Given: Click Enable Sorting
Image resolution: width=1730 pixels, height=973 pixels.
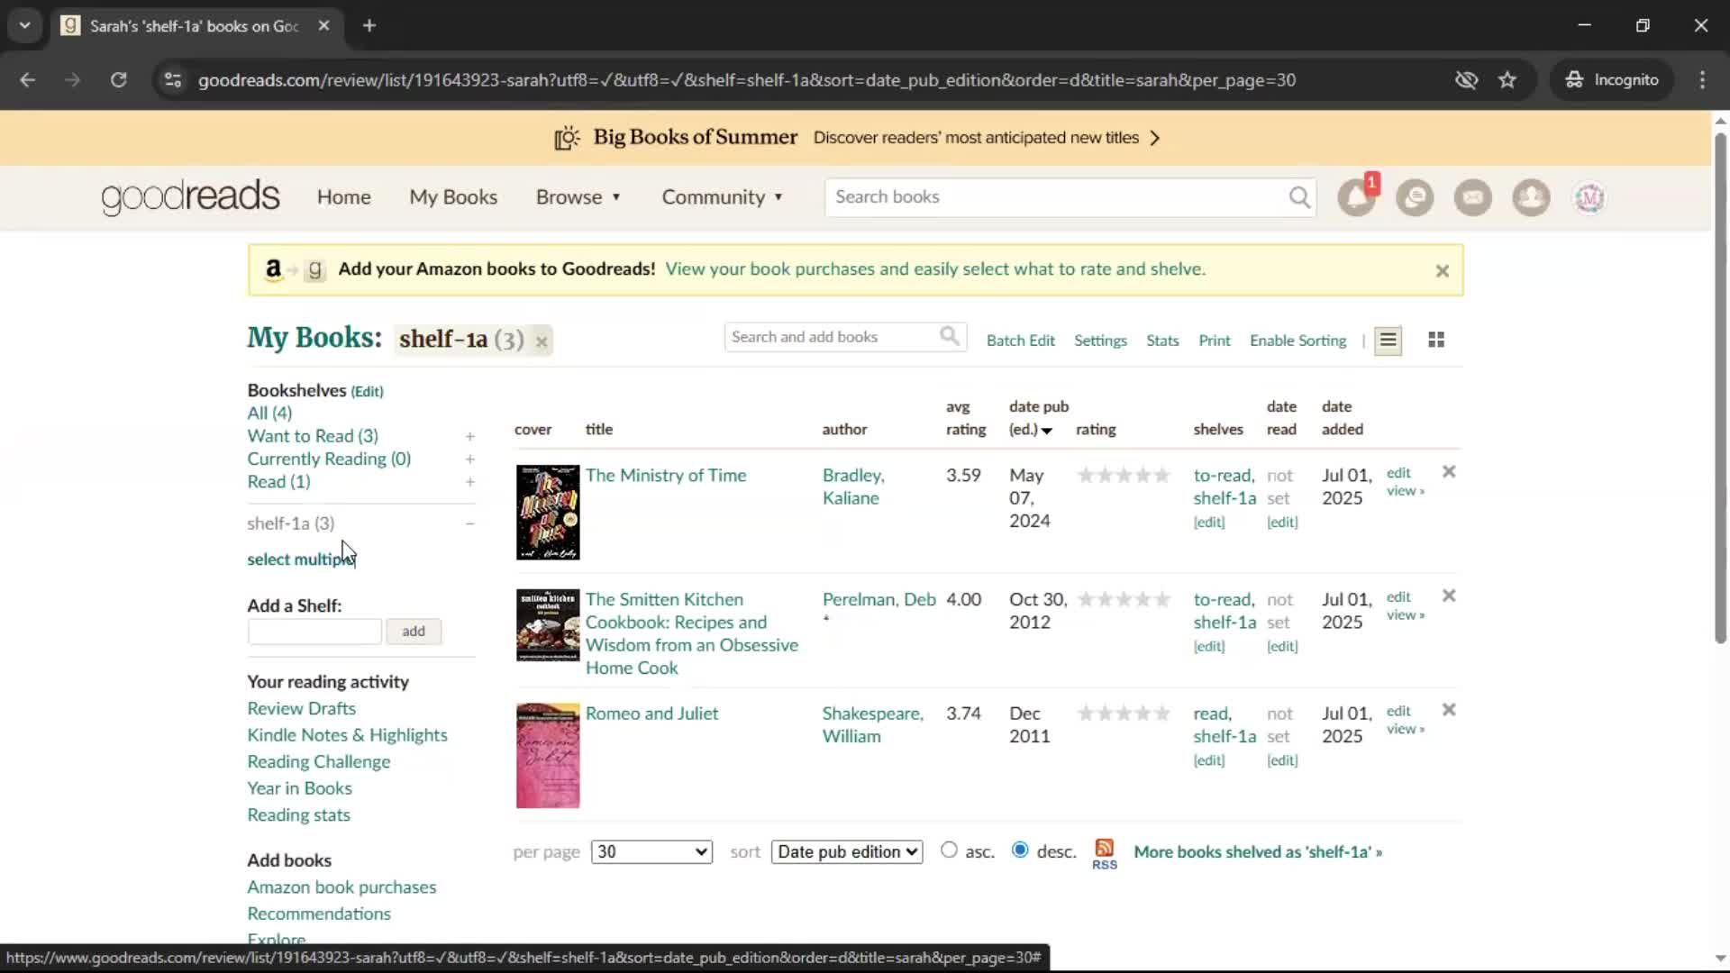Looking at the screenshot, I should point(1297,341).
